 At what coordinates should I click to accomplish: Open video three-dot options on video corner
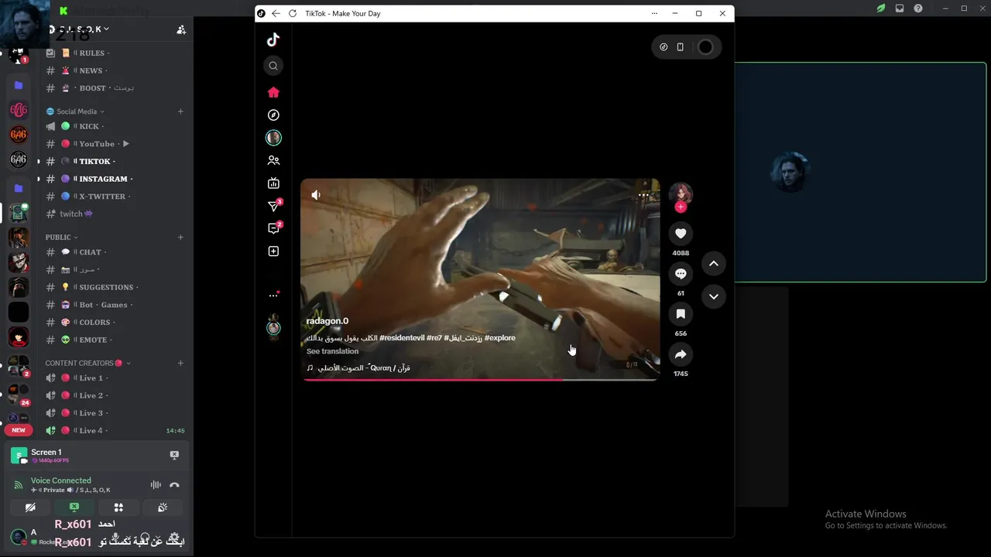coord(644,196)
